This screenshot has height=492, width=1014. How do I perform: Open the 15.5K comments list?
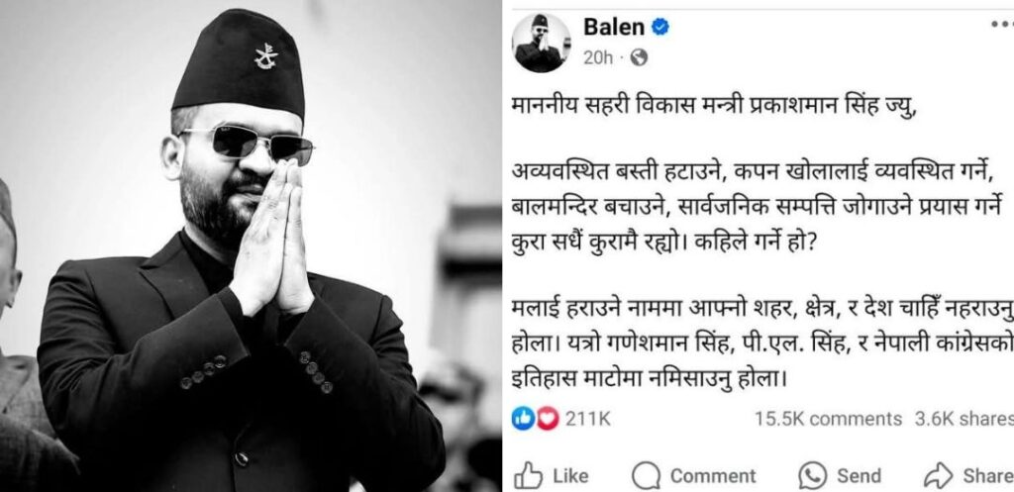click(828, 419)
